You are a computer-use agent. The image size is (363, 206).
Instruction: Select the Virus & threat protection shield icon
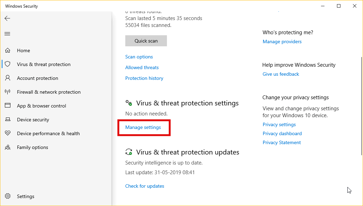[7, 64]
